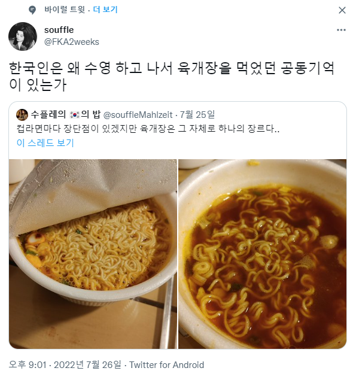
Task: Click the souffle display name
Action: point(59,30)
